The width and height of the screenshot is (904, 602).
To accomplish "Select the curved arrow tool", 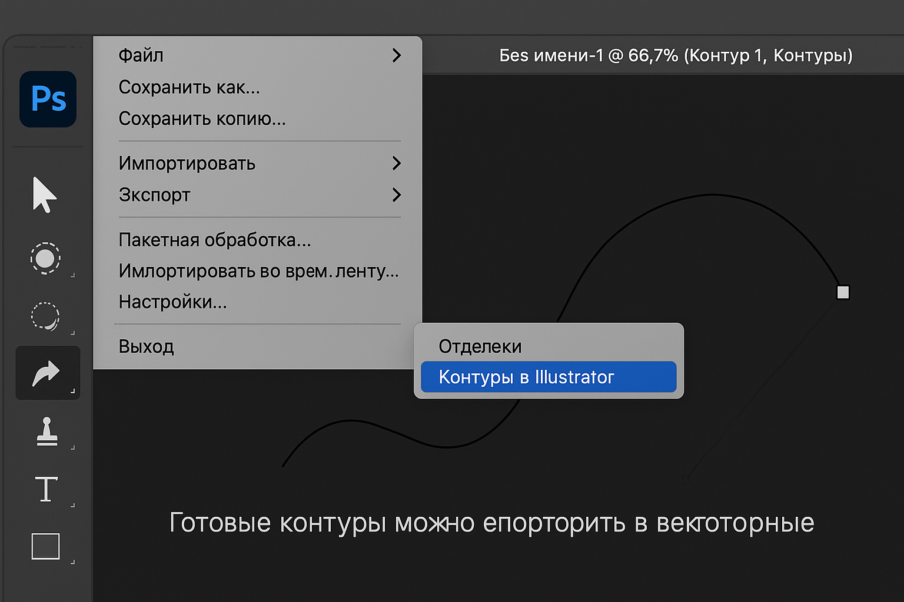I will click(47, 373).
